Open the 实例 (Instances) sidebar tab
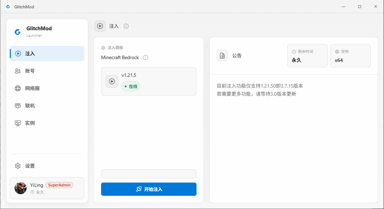The width and height of the screenshot is (384, 209). click(47, 123)
